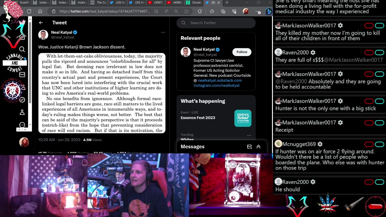
Task: Open nealkatyal.substack.com link
Action: [220, 80]
